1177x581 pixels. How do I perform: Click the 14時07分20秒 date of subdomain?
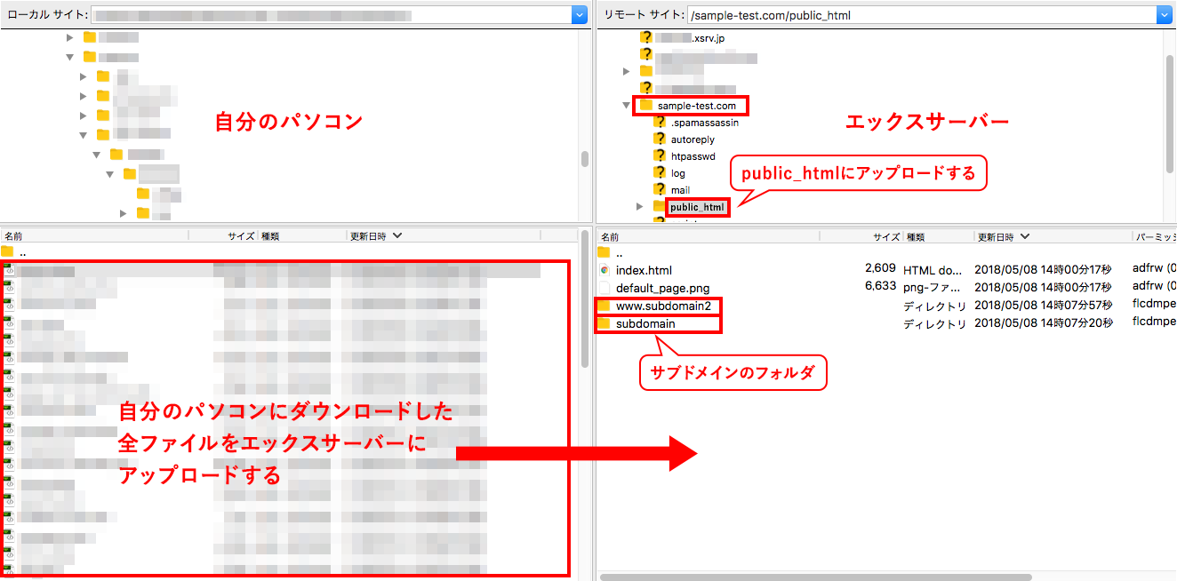pos(1044,323)
